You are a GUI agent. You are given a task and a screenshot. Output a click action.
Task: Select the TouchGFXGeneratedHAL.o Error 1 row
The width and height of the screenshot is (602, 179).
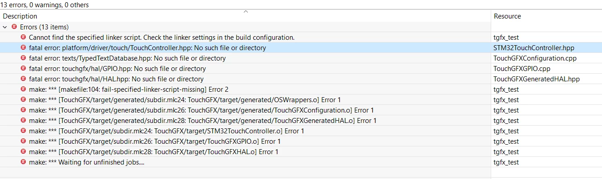[301, 121]
